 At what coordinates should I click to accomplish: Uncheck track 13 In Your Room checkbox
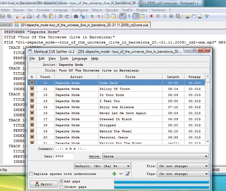(32, 95)
